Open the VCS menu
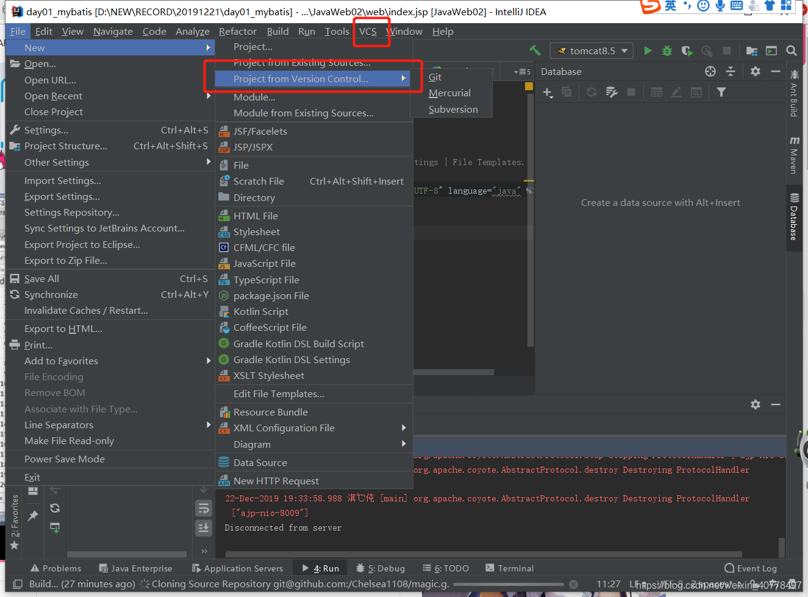 [368, 31]
